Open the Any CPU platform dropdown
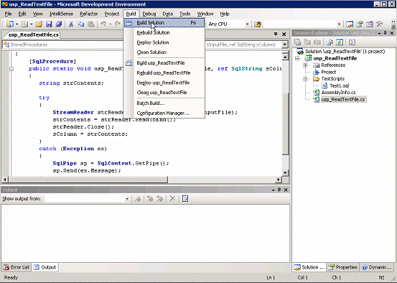The height and width of the screenshot is (283, 397). coord(247,24)
